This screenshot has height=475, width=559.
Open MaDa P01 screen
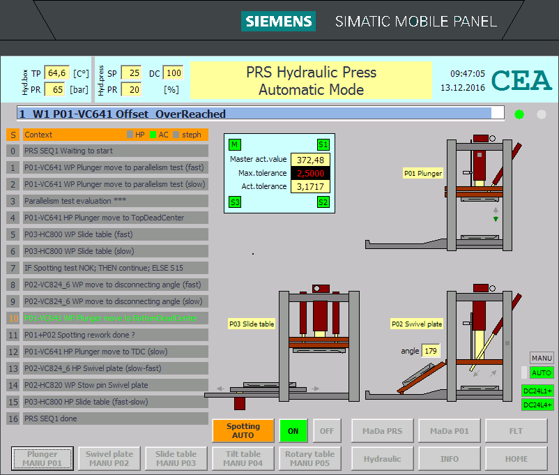pos(449,431)
